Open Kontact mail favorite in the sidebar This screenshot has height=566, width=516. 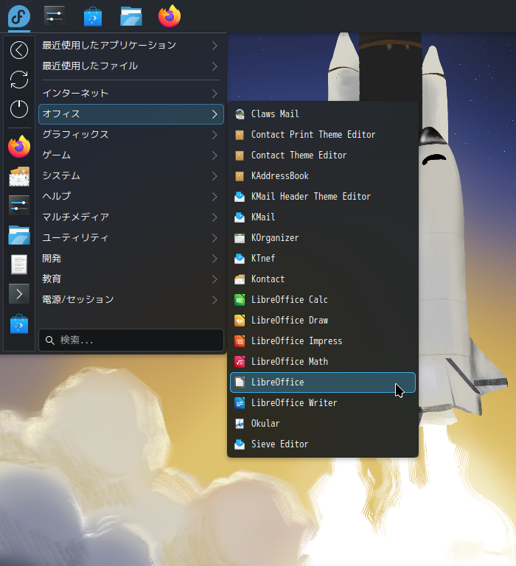coord(19,177)
